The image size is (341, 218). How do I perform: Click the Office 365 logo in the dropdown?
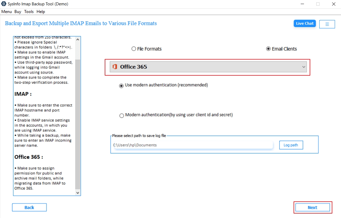click(115, 67)
